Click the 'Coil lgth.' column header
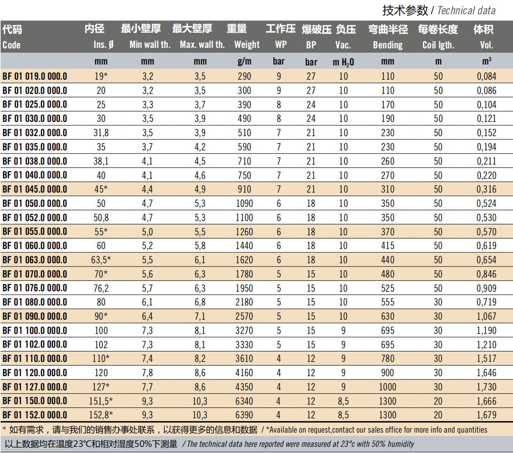This screenshot has height=453, width=513. point(438,45)
